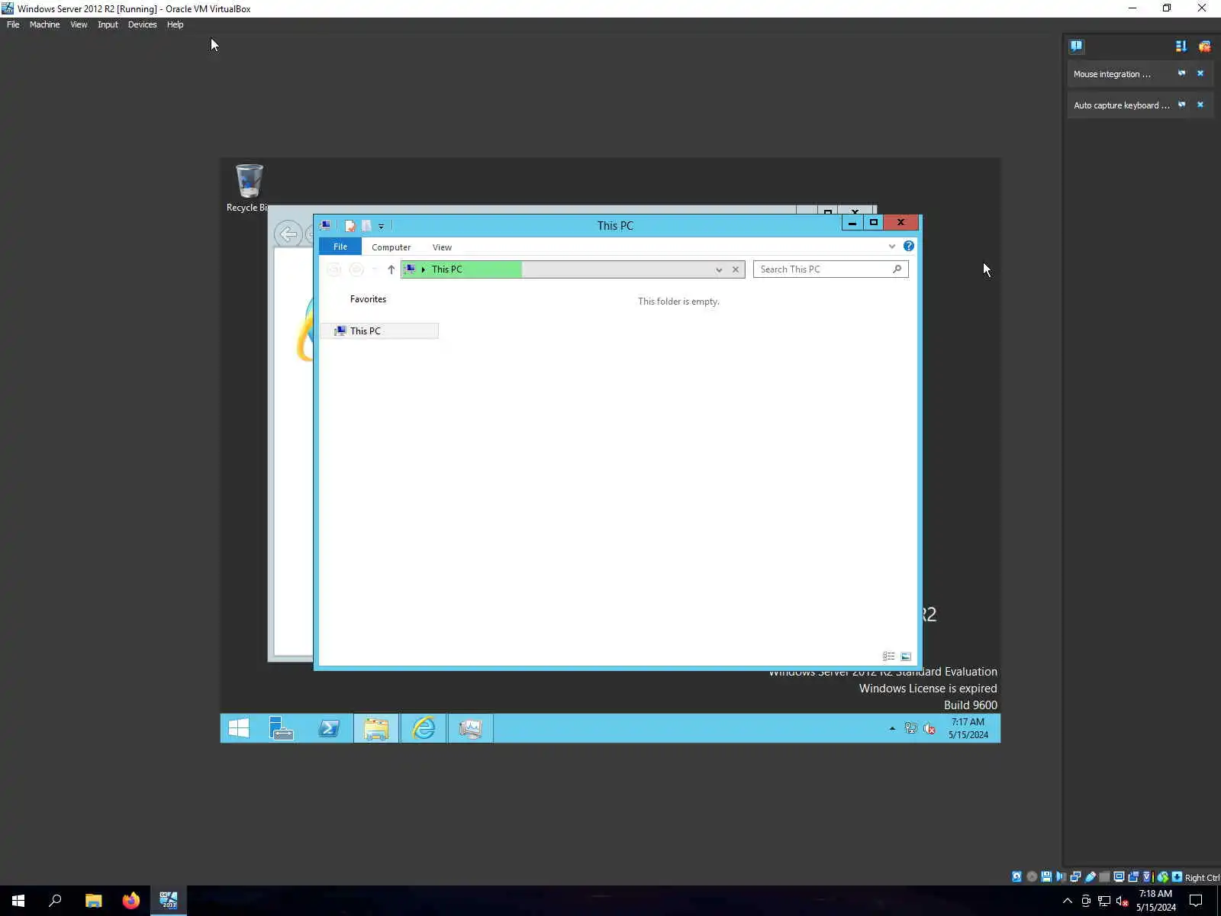Open the Computer ribbon tab
Viewport: 1221px width, 916px height.
point(391,247)
